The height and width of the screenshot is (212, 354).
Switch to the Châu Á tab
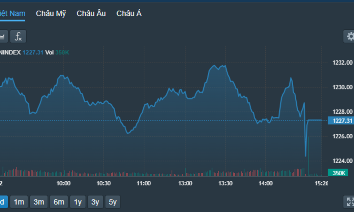(129, 13)
